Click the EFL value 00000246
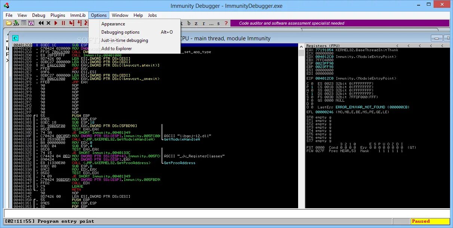 click(x=325, y=112)
